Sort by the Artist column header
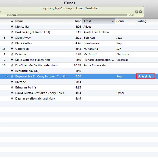Image resolution: width=158 pixels, height=158 pixels. click(x=99, y=21)
